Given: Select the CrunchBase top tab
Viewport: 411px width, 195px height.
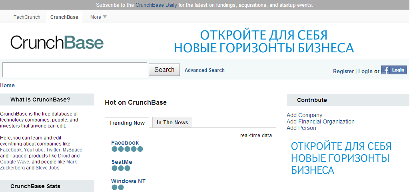Looking at the screenshot, I should click(64, 17).
